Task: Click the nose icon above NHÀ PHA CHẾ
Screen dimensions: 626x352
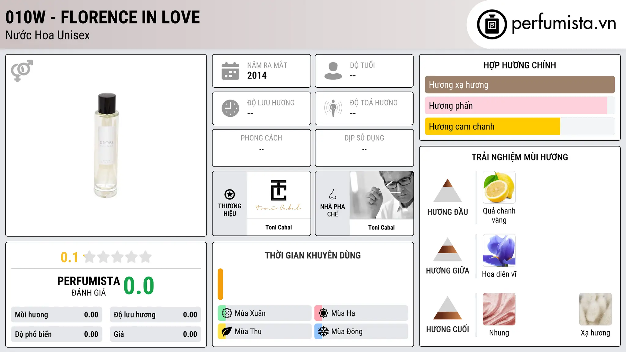Action: tap(333, 194)
